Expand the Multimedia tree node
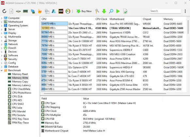 [x=2, y=37]
